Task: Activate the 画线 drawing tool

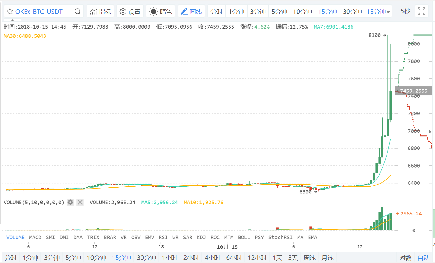Action: tap(191, 12)
